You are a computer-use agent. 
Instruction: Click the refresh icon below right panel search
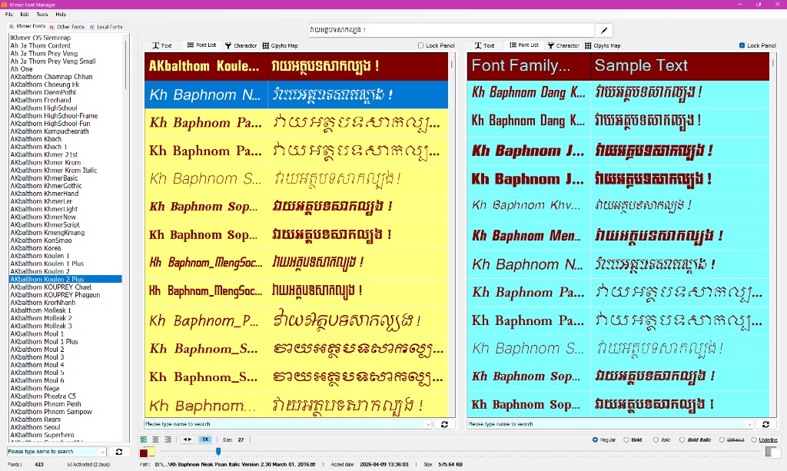point(765,424)
